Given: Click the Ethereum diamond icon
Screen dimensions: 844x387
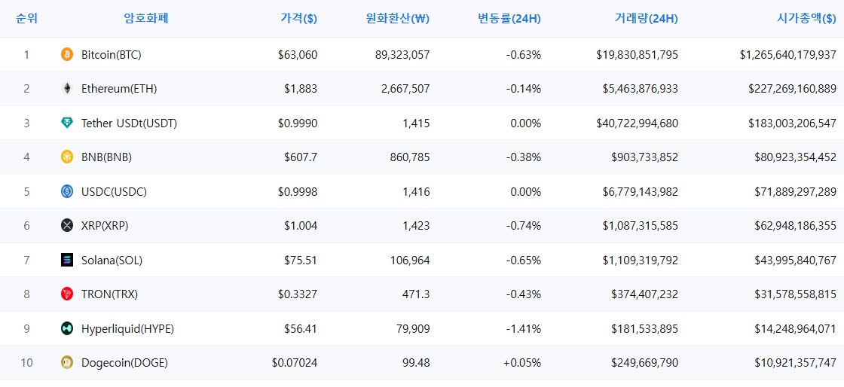Looking at the screenshot, I should pyautogui.click(x=67, y=89).
